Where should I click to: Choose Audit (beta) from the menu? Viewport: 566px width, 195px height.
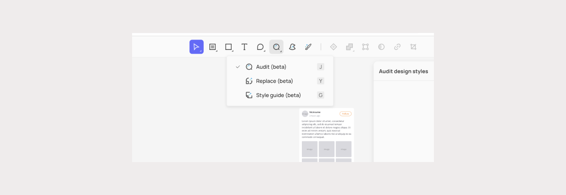(x=271, y=67)
